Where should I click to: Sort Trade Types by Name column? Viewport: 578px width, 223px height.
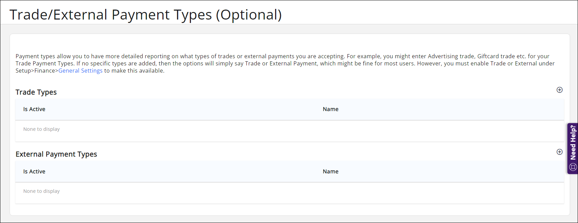pos(331,109)
